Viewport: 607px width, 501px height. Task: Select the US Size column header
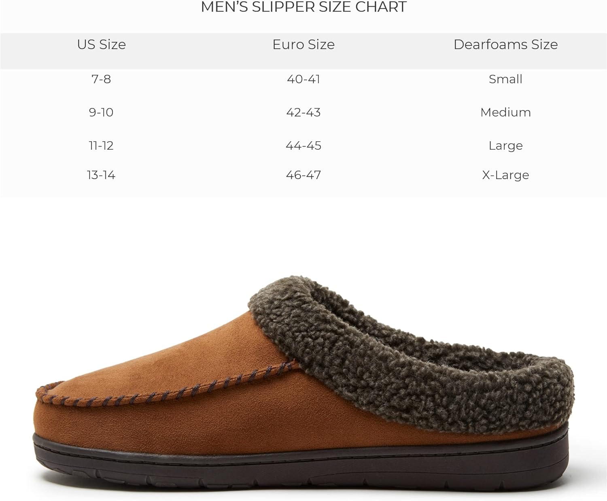[x=101, y=44]
